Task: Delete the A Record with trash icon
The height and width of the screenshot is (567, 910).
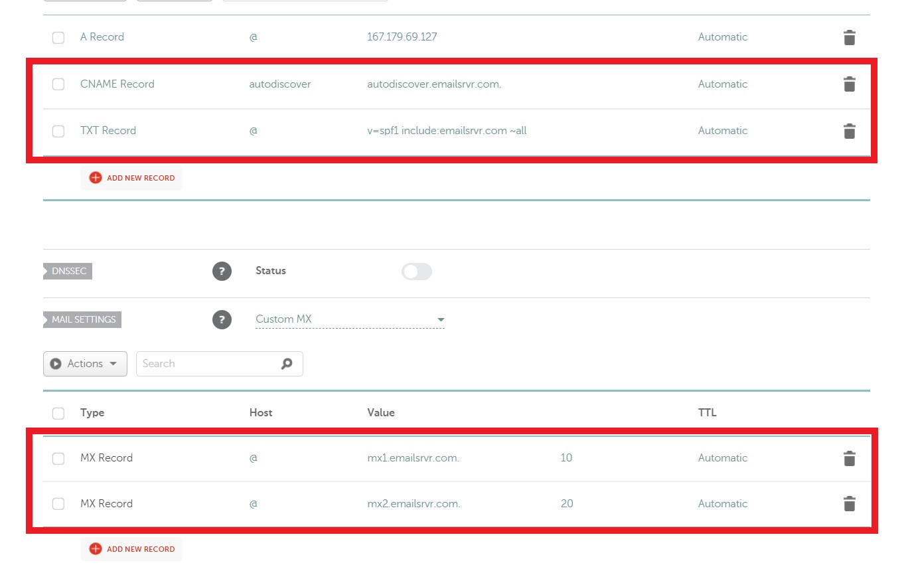Action: point(849,37)
